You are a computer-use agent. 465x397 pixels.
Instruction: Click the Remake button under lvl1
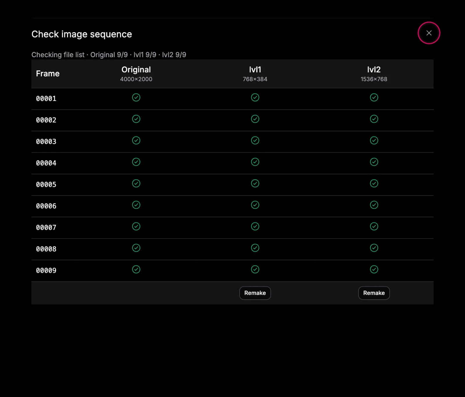click(x=255, y=293)
